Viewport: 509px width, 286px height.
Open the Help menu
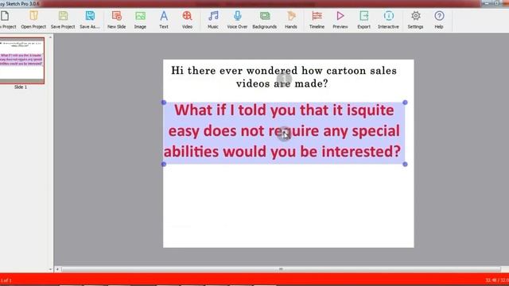click(439, 19)
